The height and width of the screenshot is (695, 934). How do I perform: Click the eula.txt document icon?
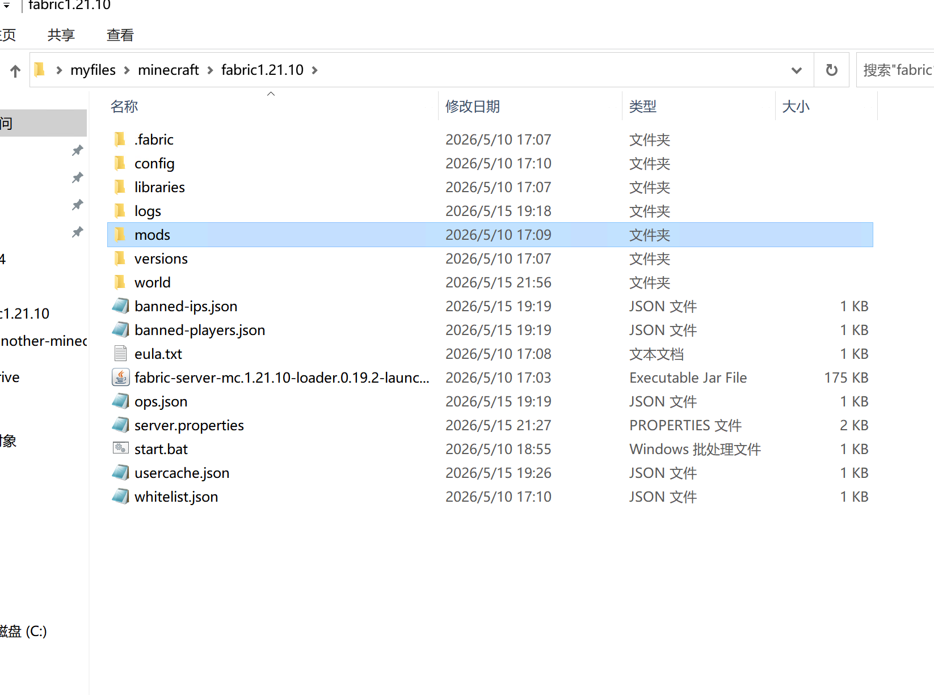pyautogui.click(x=120, y=354)
